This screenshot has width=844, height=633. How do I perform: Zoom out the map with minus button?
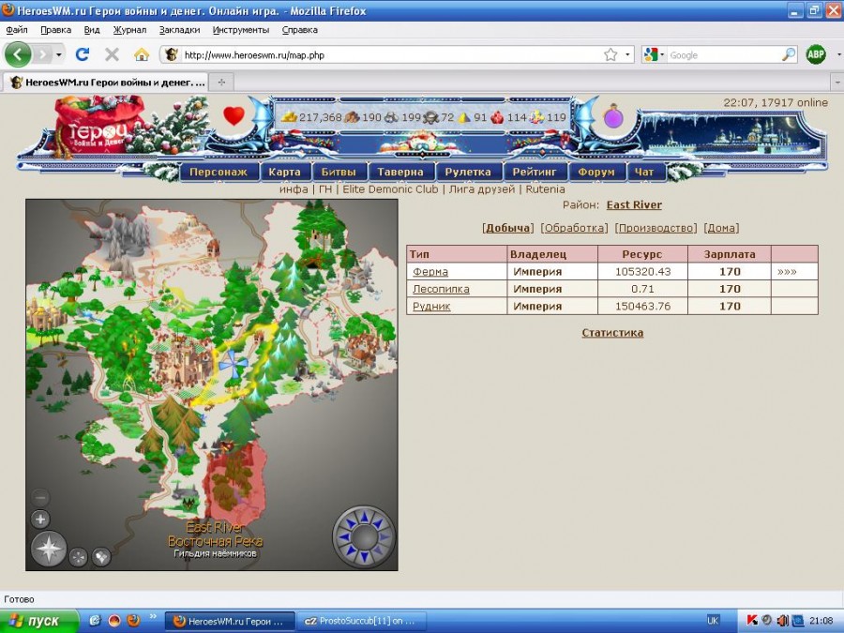(40, 497)
